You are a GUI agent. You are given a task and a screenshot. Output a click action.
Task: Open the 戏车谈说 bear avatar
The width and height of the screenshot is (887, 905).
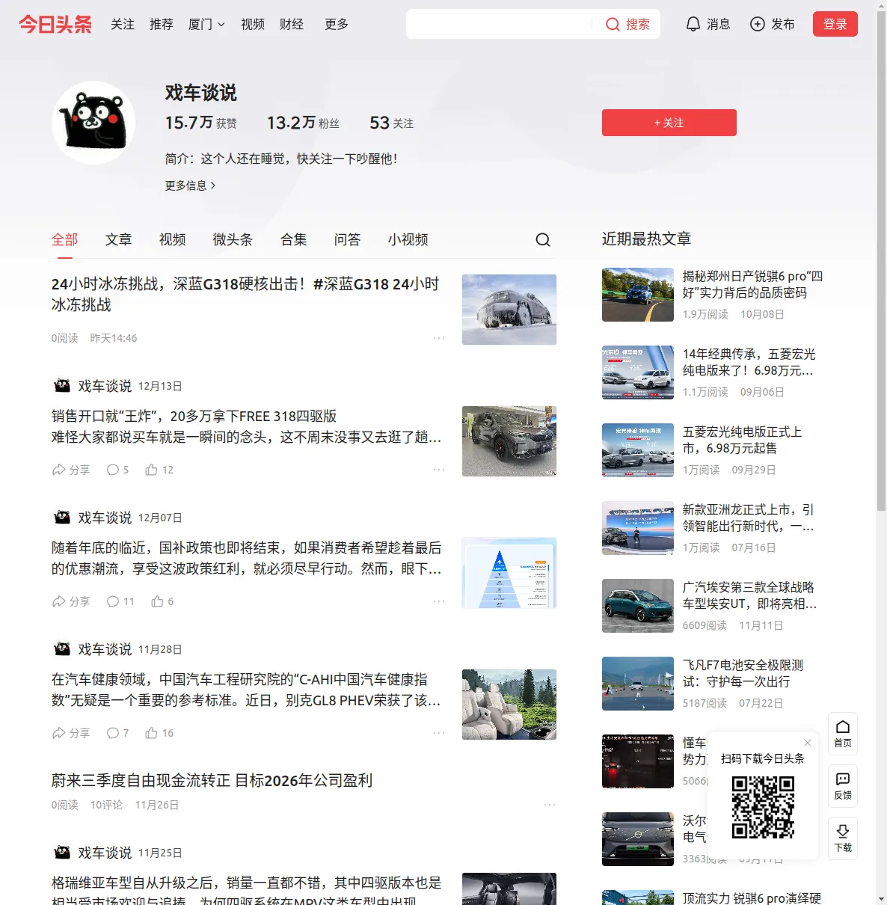click(x=93, y=123)
